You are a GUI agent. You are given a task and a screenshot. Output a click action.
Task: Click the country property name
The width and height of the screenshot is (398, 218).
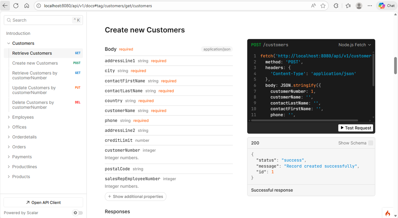pyautogui.click(x=114, y=101)
